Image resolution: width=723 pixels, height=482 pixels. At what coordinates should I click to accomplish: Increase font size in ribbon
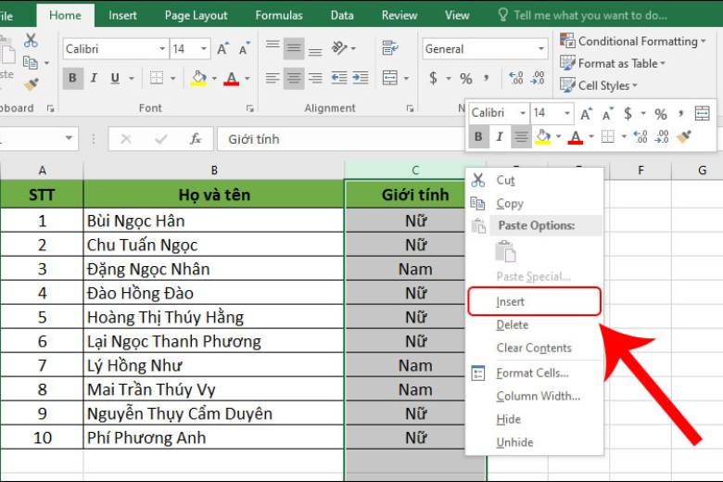point(222,49)
